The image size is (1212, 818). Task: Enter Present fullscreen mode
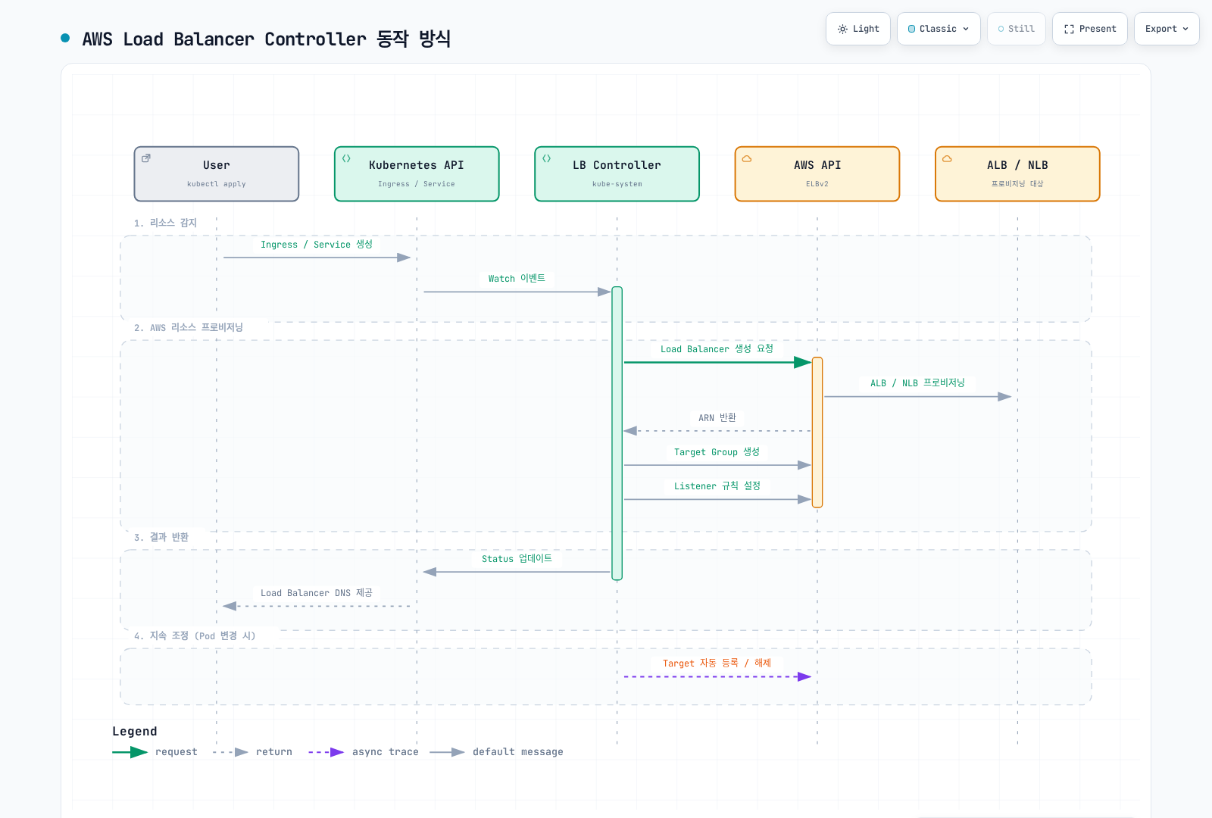coord(1090,29)
